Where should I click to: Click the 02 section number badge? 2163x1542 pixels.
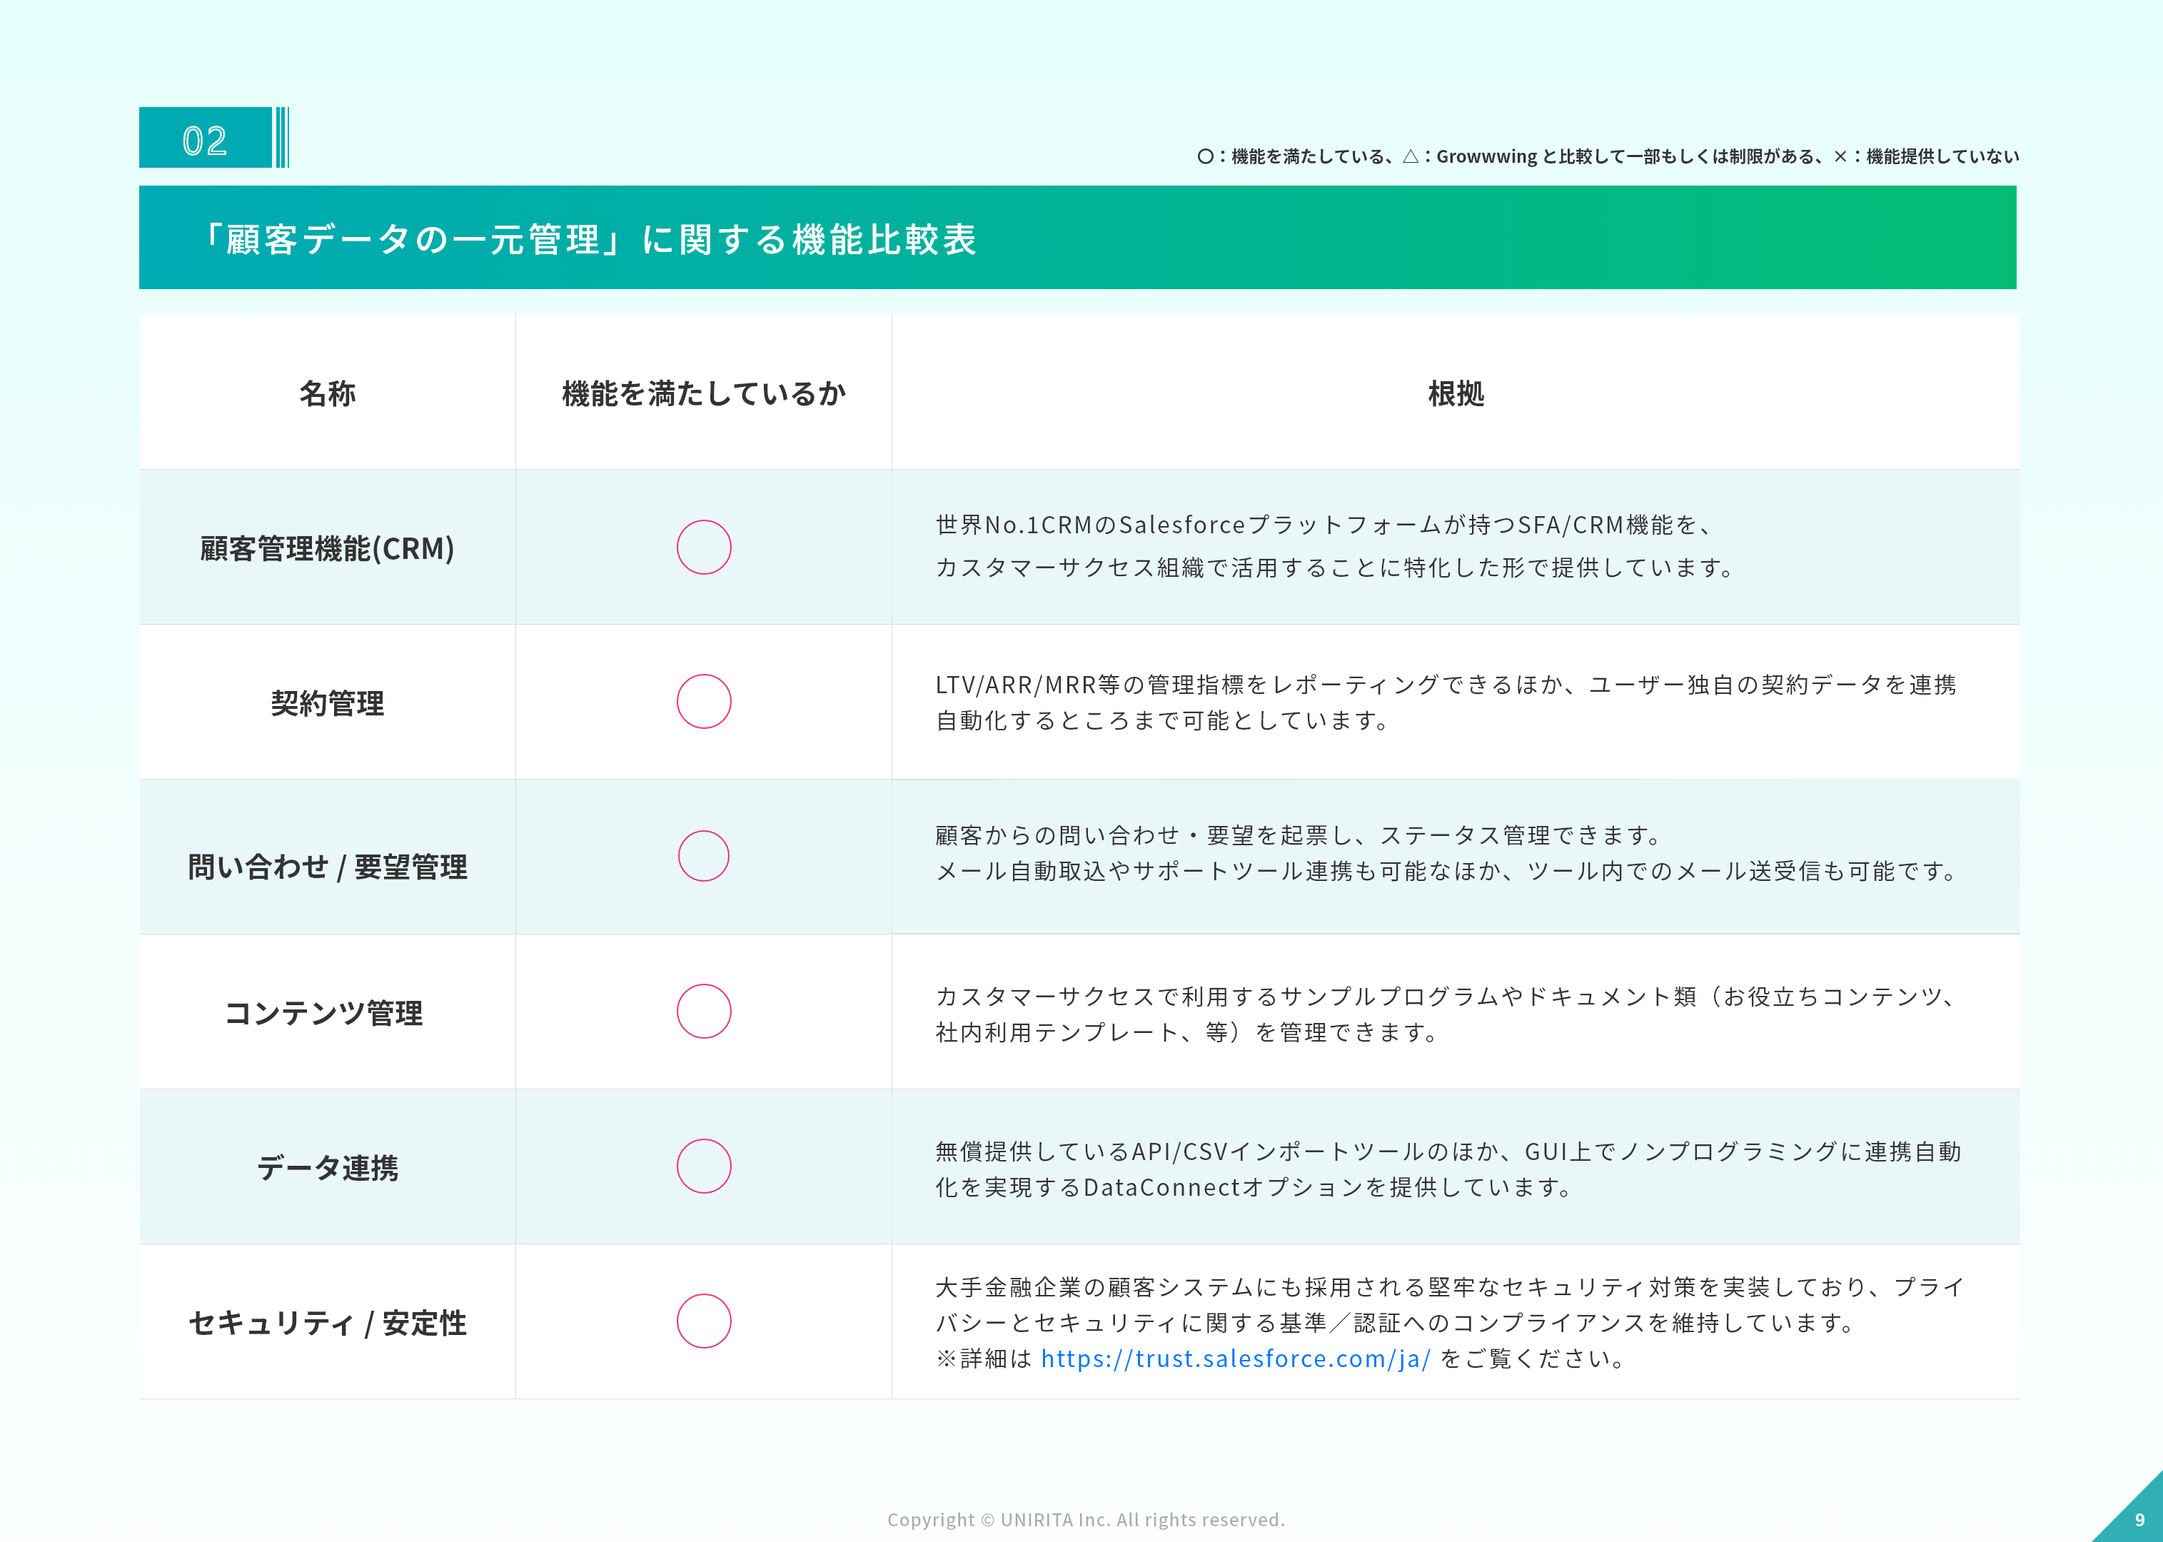coord(205,138)
